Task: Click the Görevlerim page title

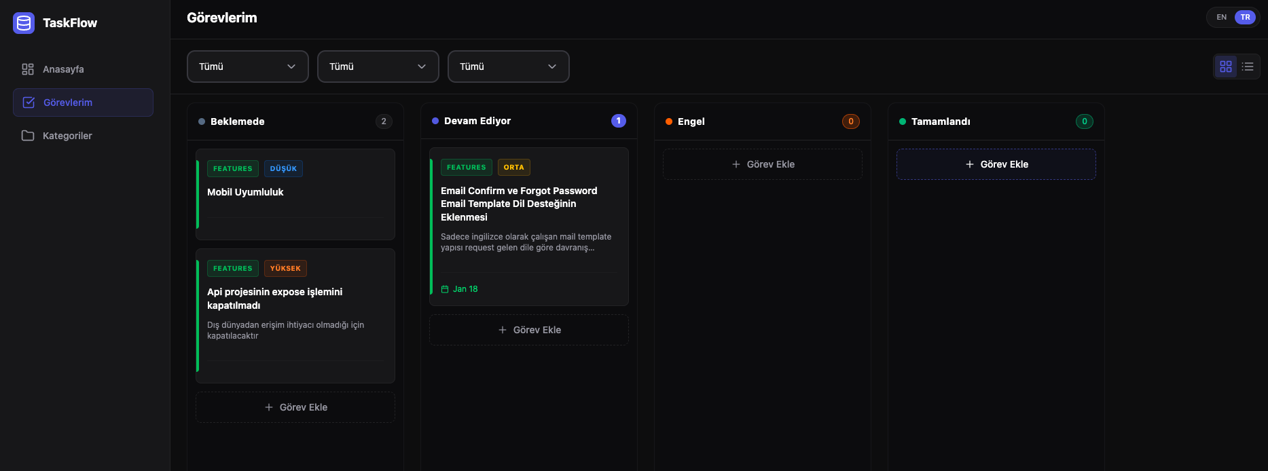Action: pyautogui.click(x=222, y=18)
